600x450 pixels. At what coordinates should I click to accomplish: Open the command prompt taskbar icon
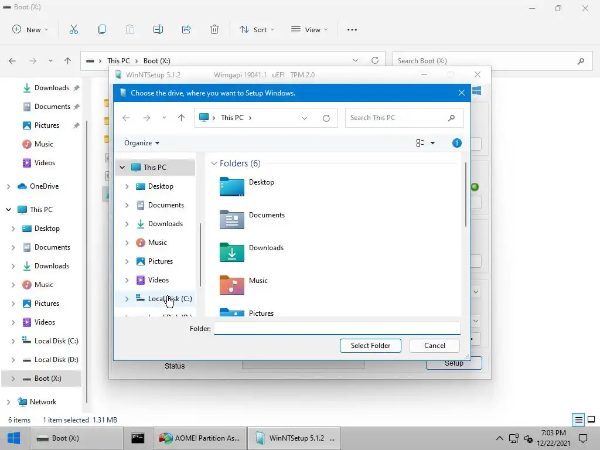(138, 438)
